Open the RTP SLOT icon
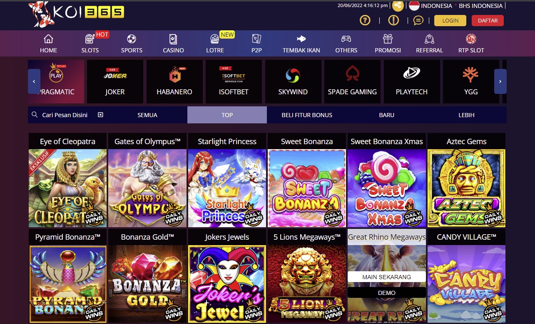The height and width of the screenshot is (324, 535). point(471,39)
